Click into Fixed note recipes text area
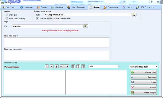This screenshot has width=163, height=98. [x=57, y=42]
